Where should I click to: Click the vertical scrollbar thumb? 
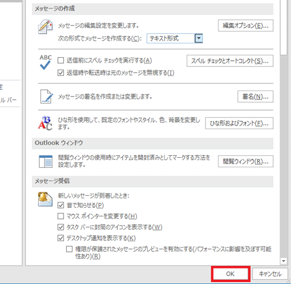(x=283, y=27)
